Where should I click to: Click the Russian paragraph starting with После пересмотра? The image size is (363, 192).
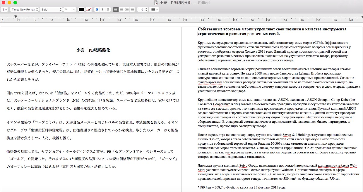277,146
